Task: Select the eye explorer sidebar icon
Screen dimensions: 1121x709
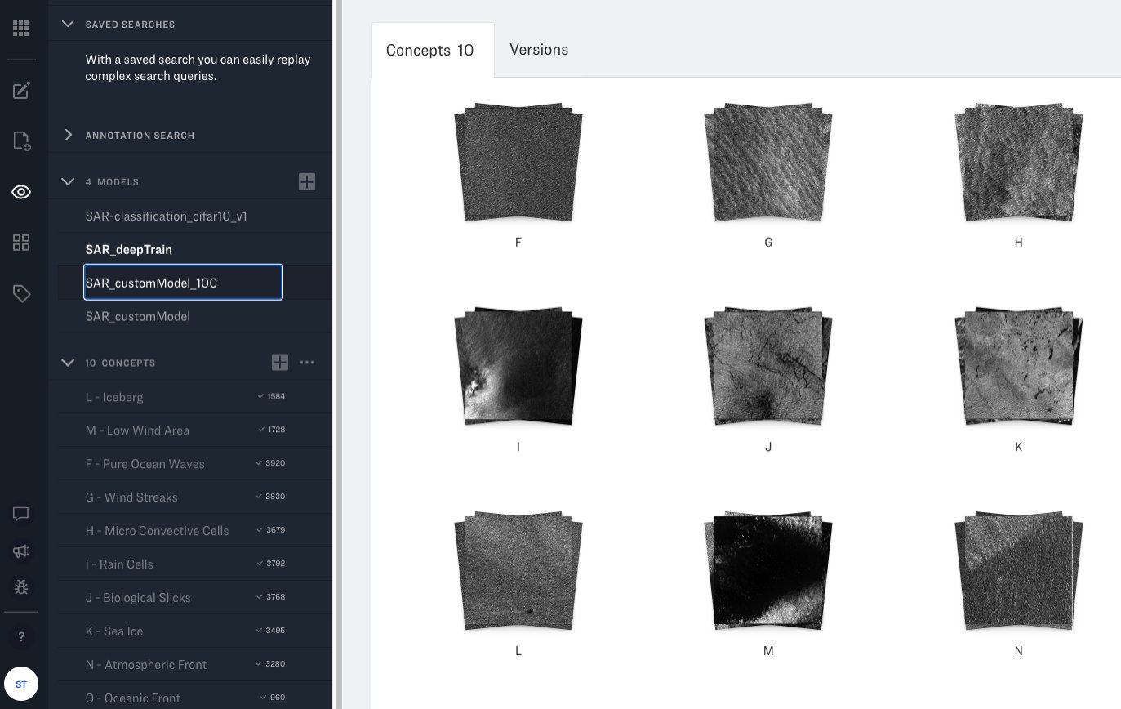Action: click(21, 192)
